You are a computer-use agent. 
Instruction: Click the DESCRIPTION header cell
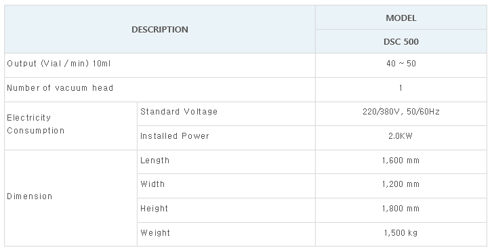(160, 29)
